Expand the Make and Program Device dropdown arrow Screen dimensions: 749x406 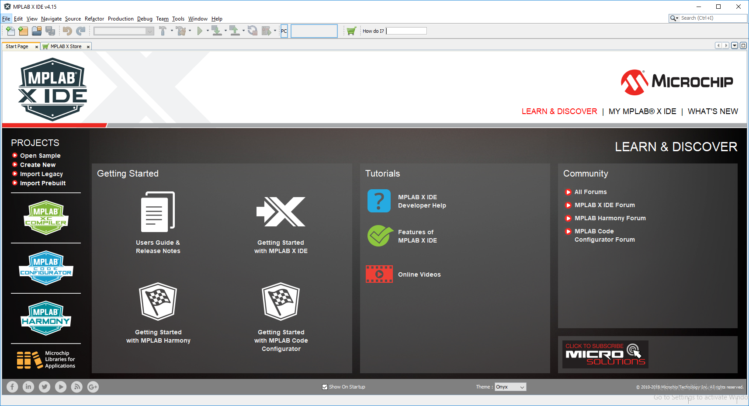(x=225, y=31)
